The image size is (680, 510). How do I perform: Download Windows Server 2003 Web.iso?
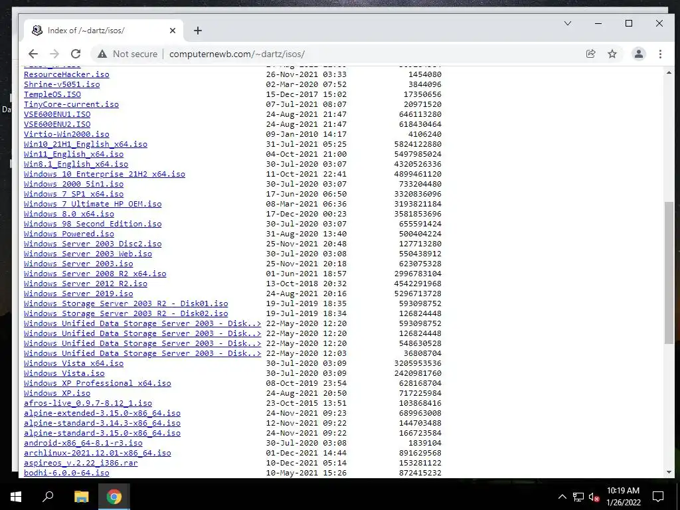(x=88, y=254)
